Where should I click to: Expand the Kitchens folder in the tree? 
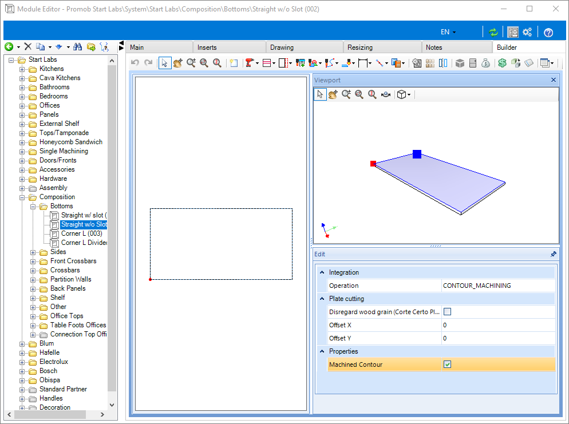[x=22, y=69]
